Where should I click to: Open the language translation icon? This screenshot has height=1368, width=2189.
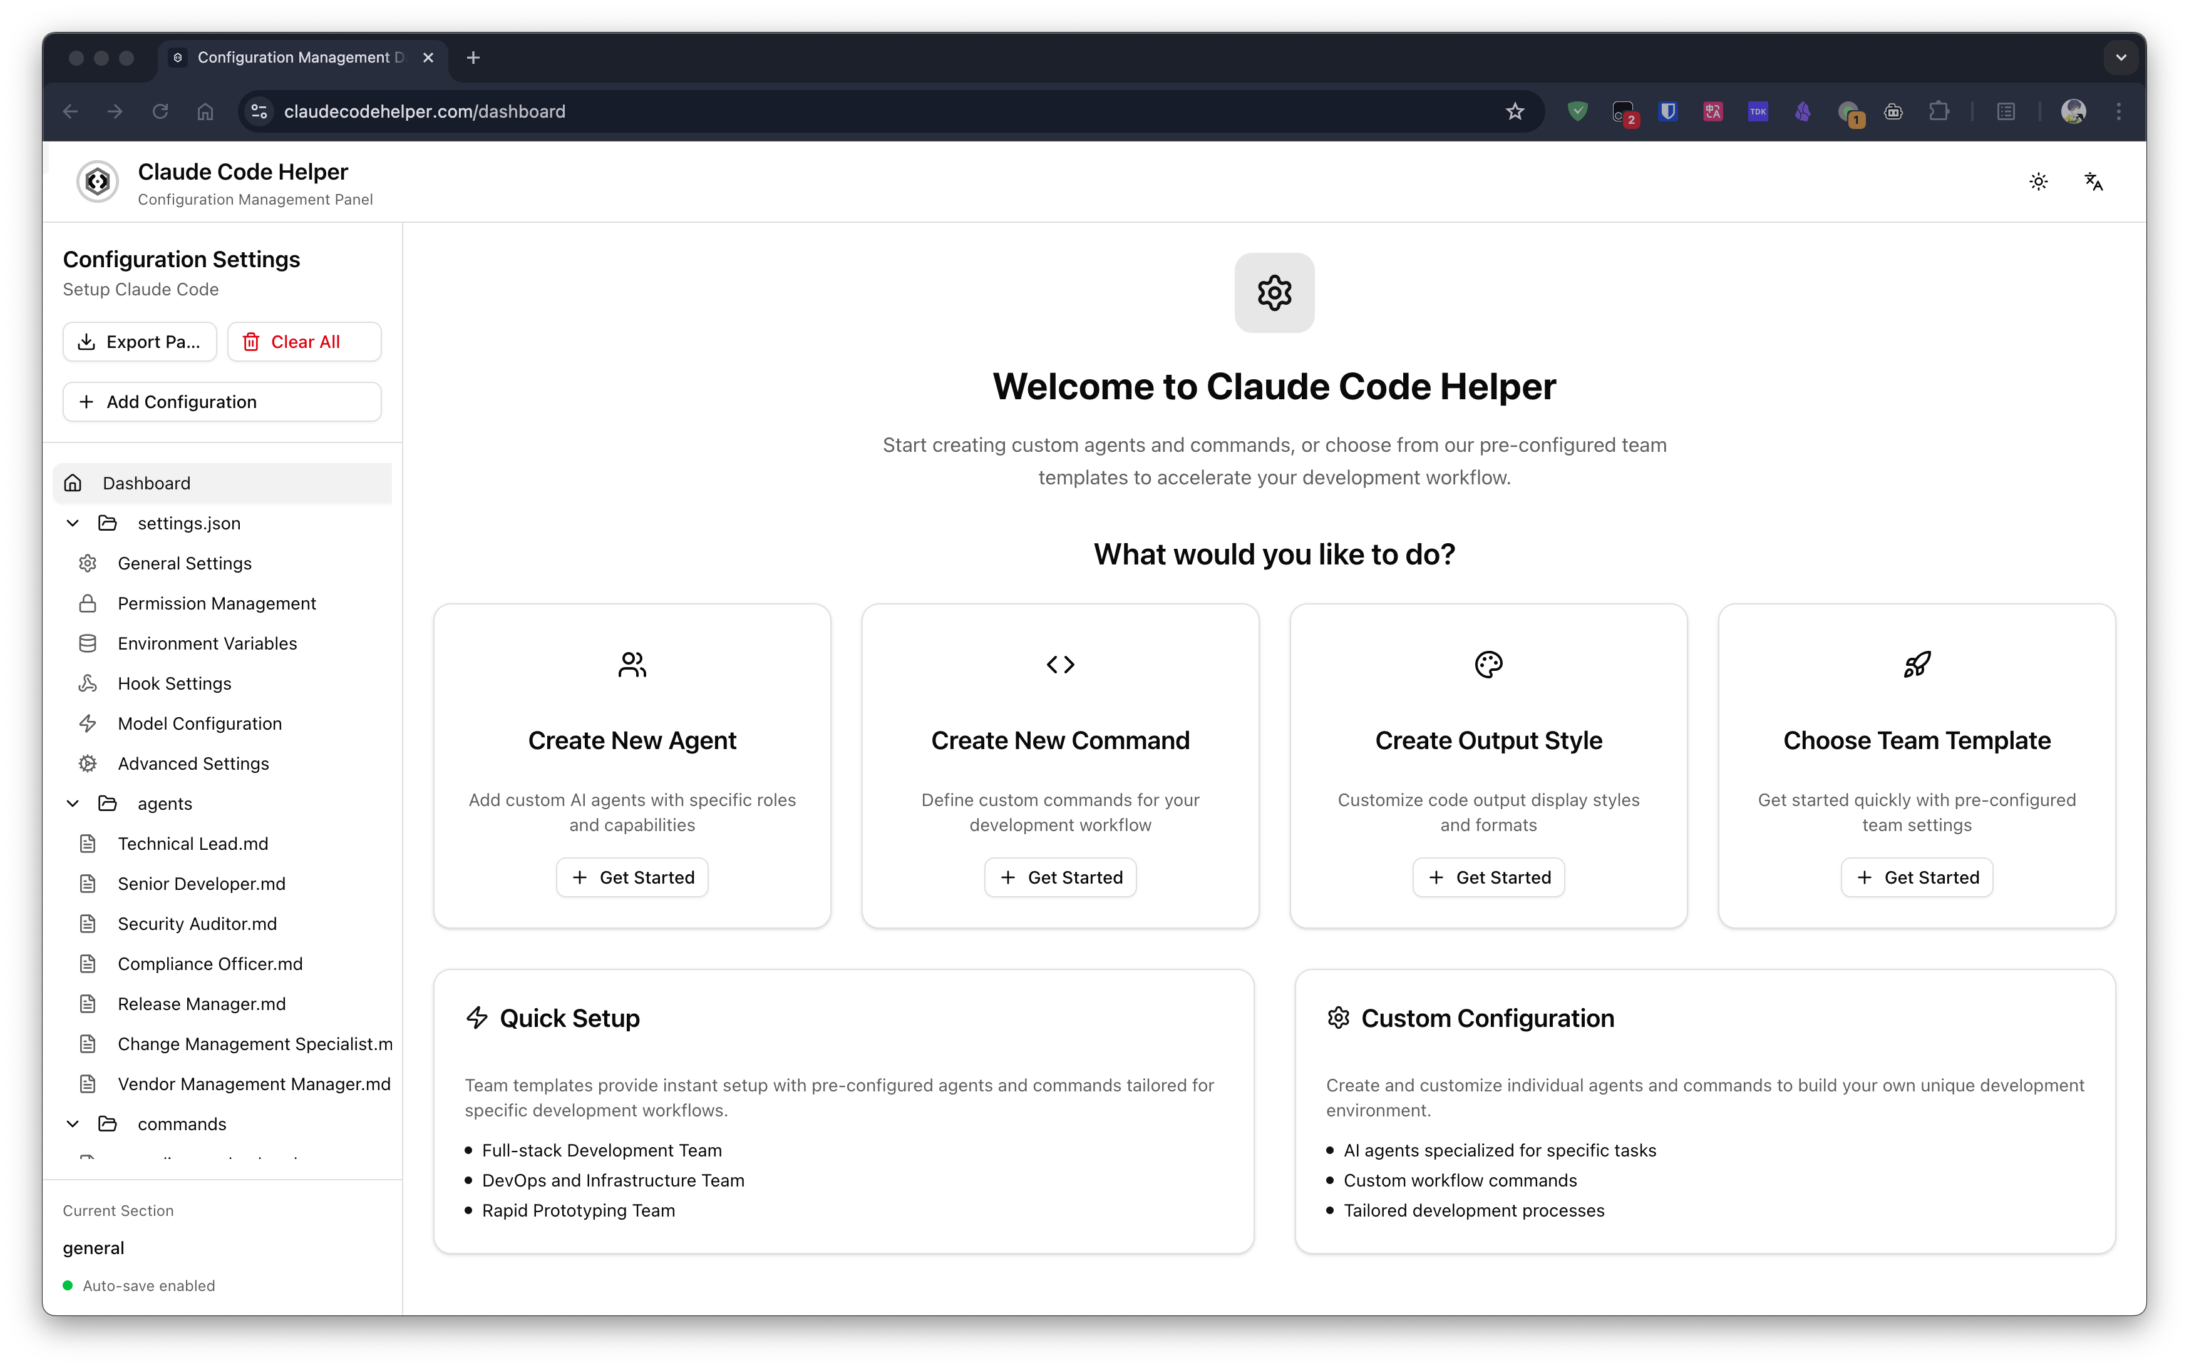click(x=2093, y=182)
